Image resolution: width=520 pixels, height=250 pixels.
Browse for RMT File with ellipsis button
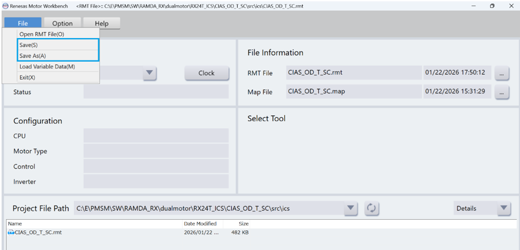pyautogui.click(x=502, y=74)
